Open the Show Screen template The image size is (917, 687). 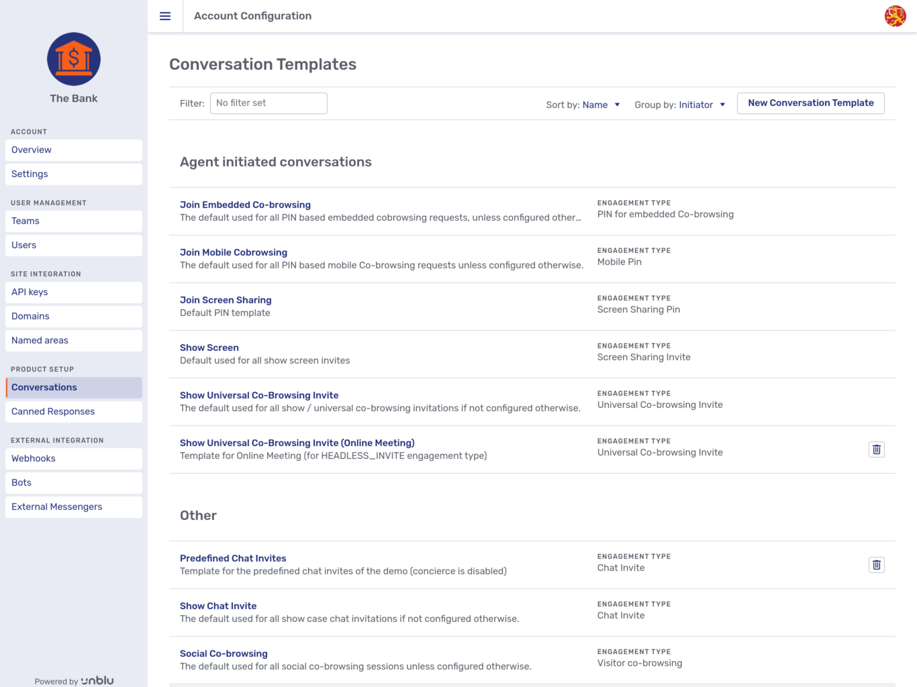pyautogui.click(x=209, y=348)
